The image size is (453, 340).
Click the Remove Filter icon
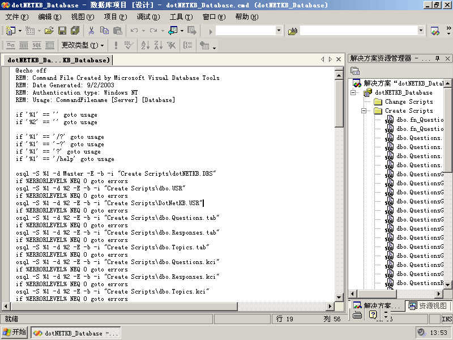point(172,45)
